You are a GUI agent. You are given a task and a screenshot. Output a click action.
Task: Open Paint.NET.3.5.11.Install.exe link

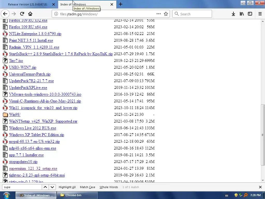click(31, 40)
